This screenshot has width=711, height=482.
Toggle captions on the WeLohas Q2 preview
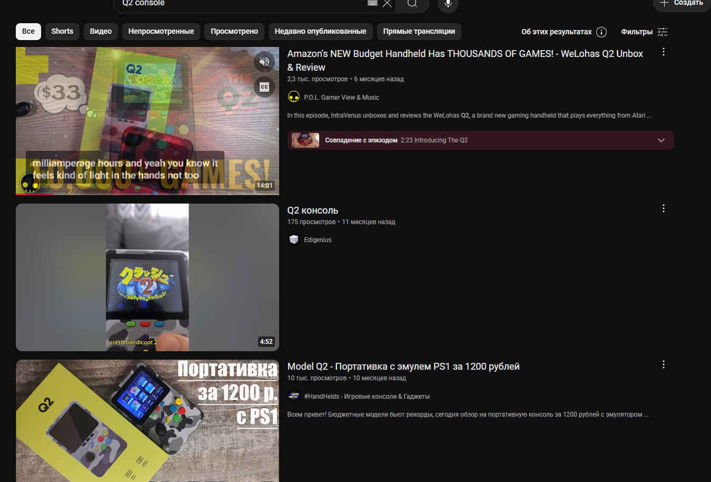click(x=264, y=87)
